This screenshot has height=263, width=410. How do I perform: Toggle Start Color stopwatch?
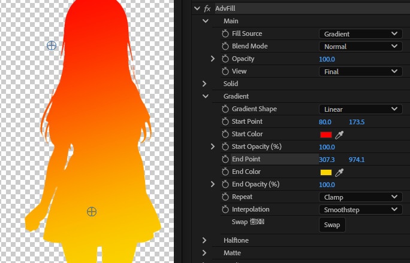(x=225, y=134)
